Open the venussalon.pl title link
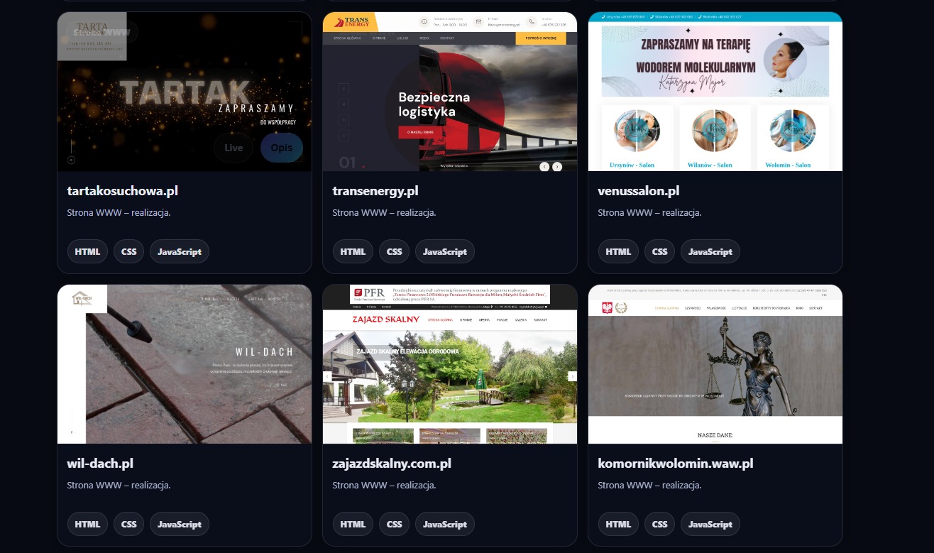The height and width of the screenshot is (553, 934). (x=638, y=191)
